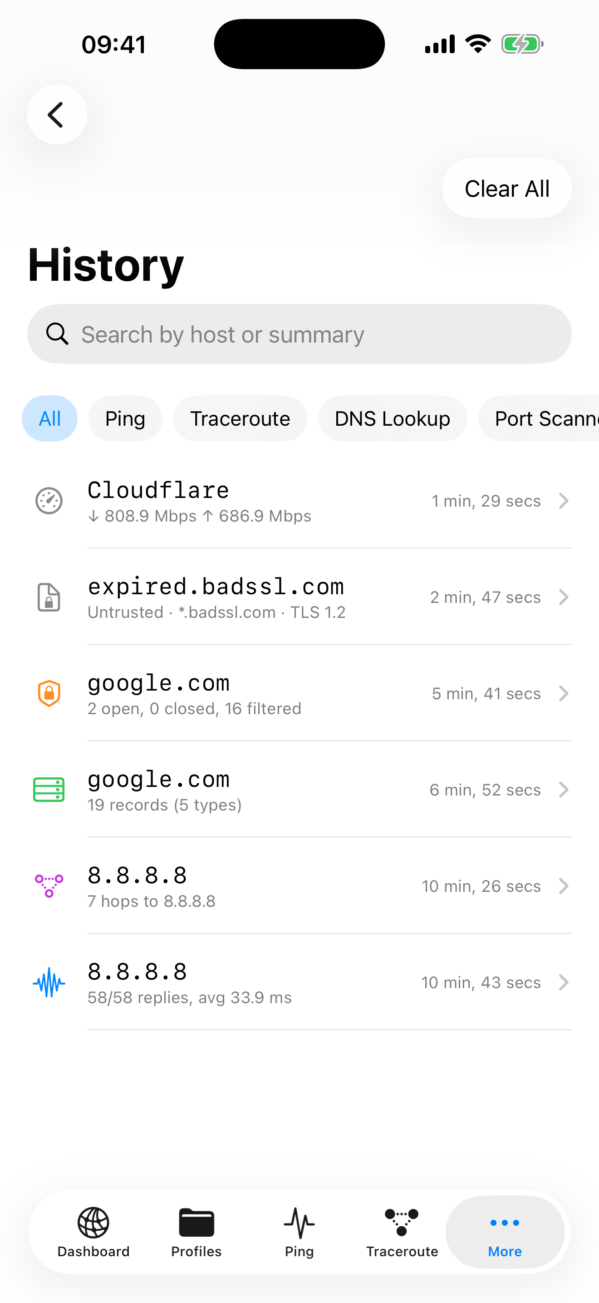Select the certificate icon for expired.badssl.com
Screen dimensions: 599x1303
(x=49, y=597)
